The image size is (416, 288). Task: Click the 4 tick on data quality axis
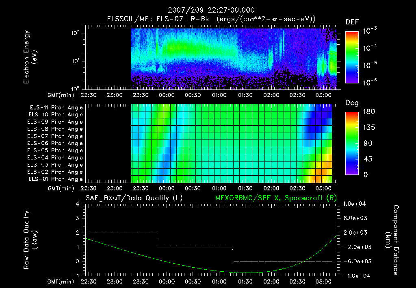[78, 204]
